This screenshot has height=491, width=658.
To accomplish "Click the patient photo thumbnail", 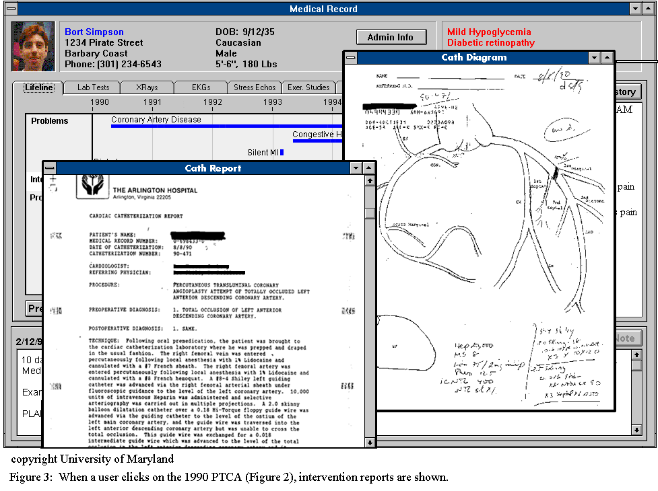I will (x=33, y=46).
